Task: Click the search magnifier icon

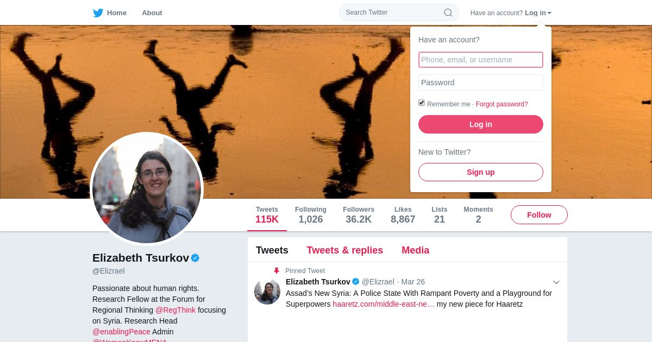Action: 448,12
